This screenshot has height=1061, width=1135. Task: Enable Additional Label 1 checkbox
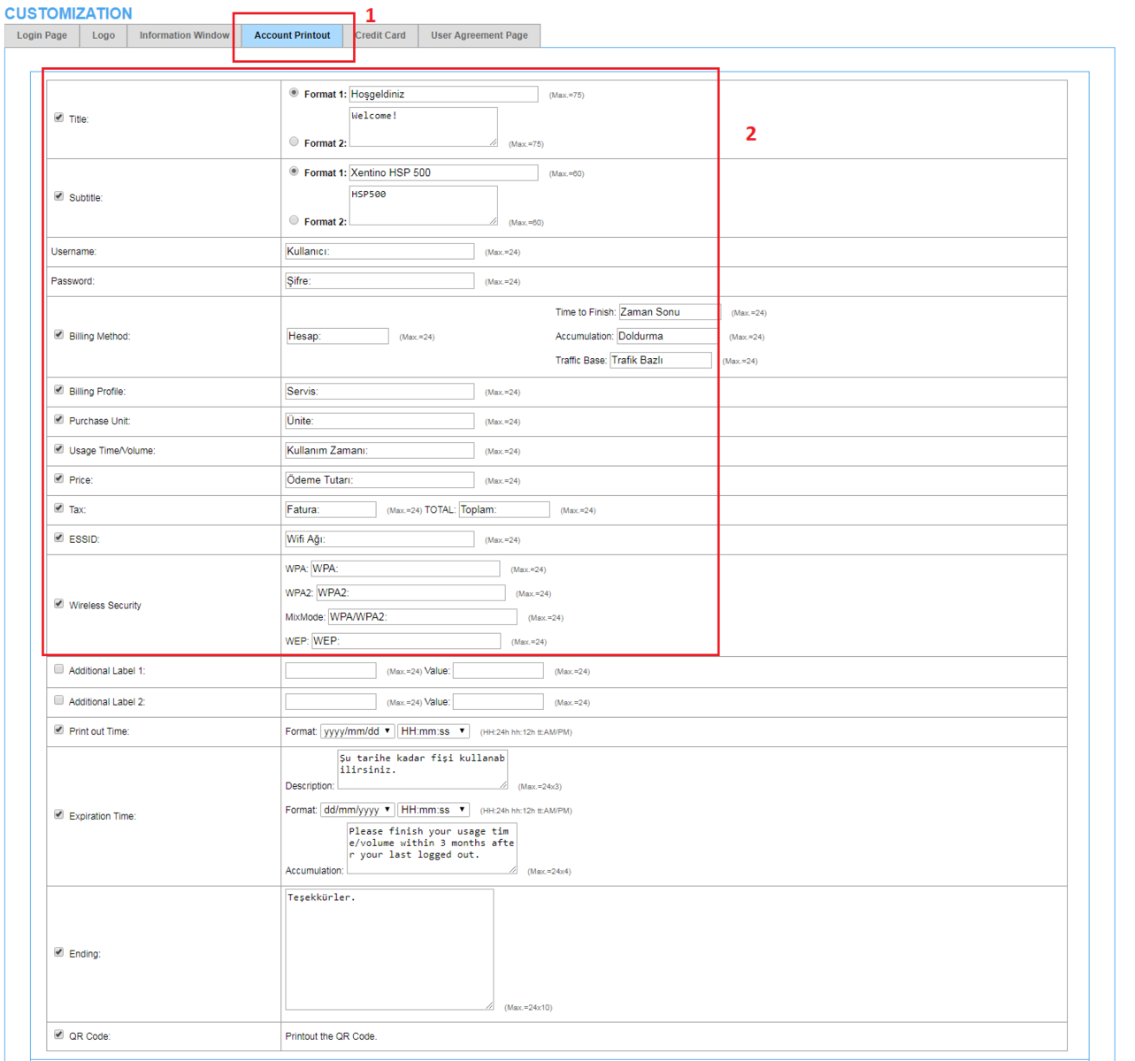[59, 669]
